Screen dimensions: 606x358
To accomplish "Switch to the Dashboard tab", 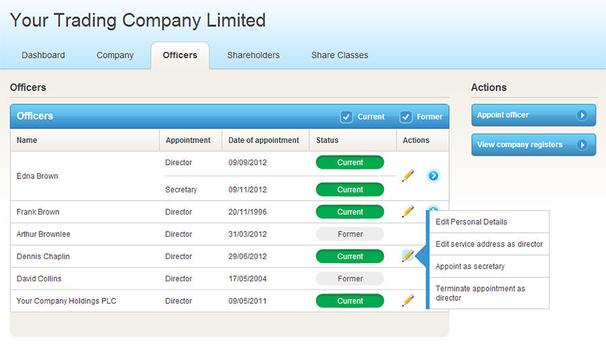I will [x=43, y=55].
